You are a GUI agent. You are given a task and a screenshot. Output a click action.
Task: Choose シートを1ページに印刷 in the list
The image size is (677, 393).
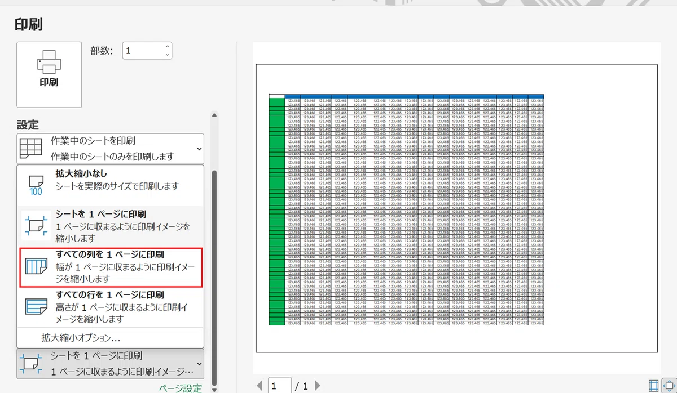point(111,226)
